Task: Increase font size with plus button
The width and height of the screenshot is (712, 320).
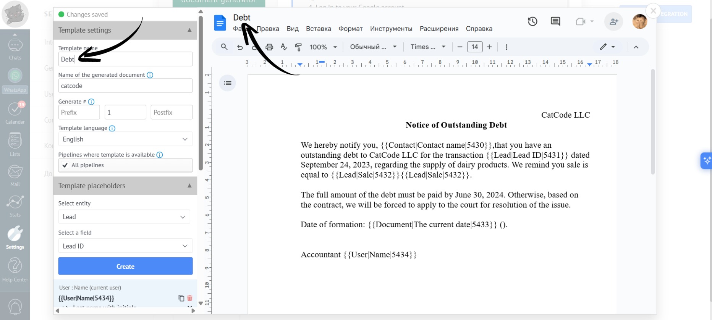Action: pyautogui.click(x=489, y=47)
